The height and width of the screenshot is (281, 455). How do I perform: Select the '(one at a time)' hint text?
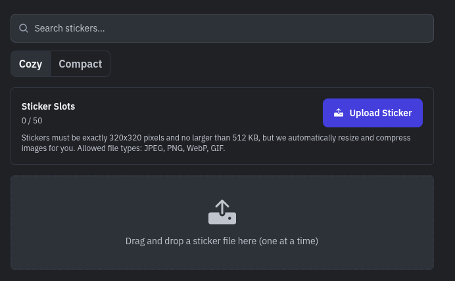pos(289,241)
